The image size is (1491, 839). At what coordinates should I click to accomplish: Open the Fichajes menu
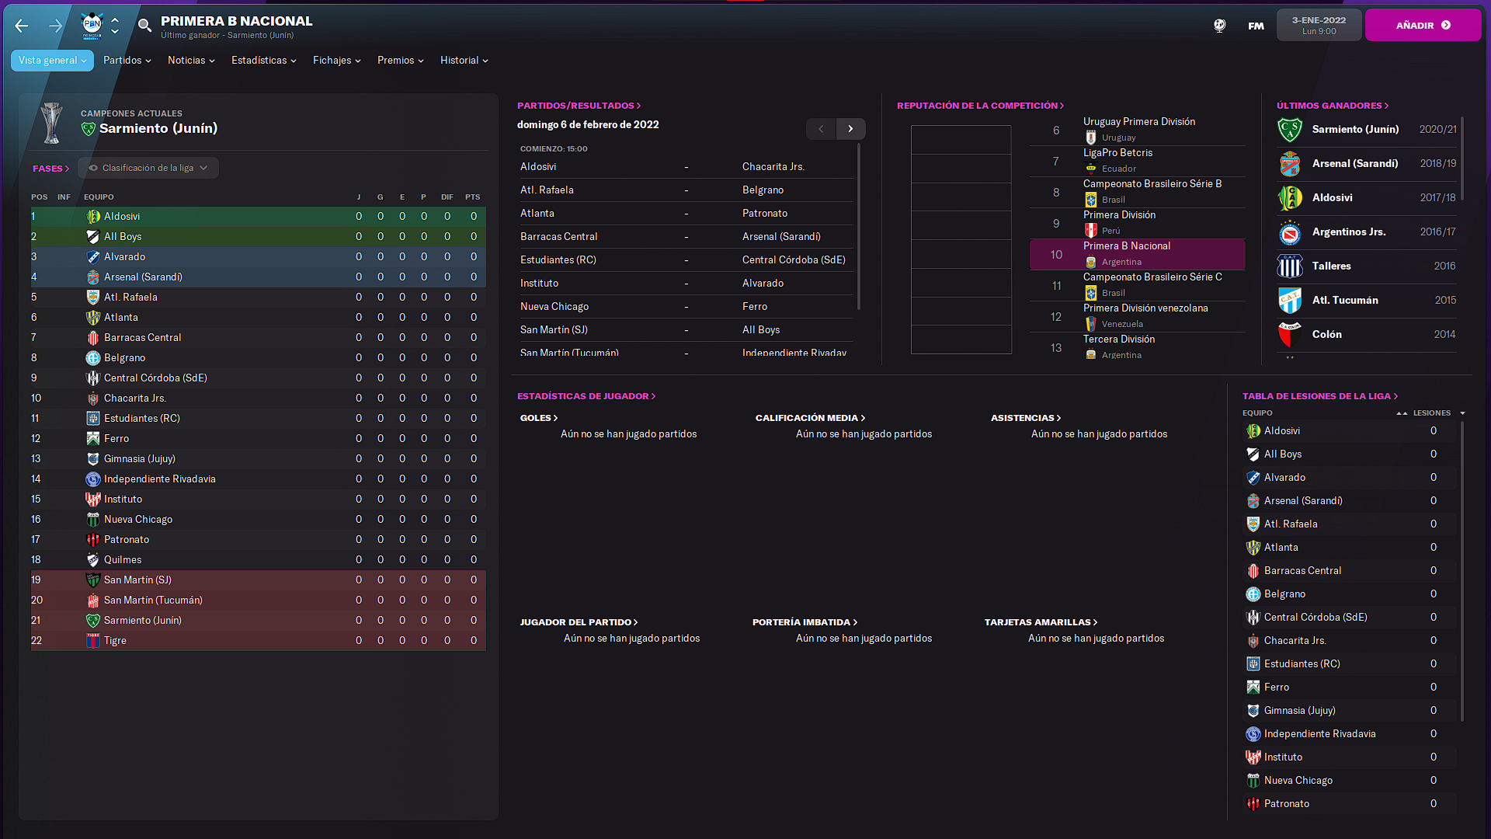336,61
